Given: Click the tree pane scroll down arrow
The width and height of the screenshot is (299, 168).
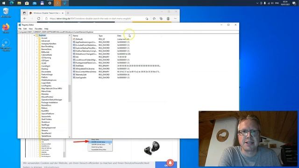Looking at the screenshot, I should point(70,137).
